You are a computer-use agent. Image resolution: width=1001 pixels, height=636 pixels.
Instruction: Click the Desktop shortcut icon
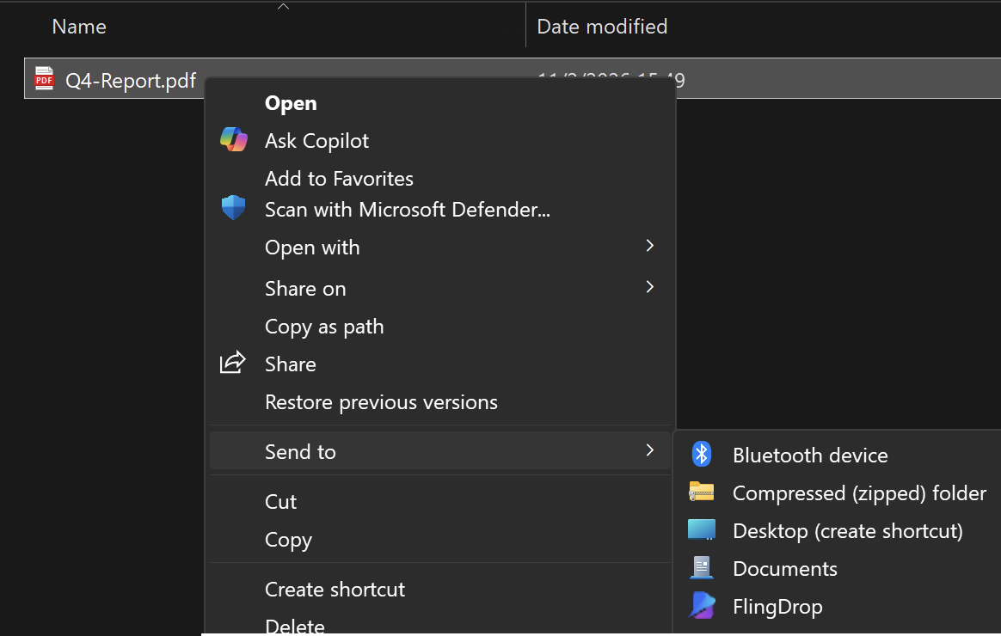click(x=702, y=530)
